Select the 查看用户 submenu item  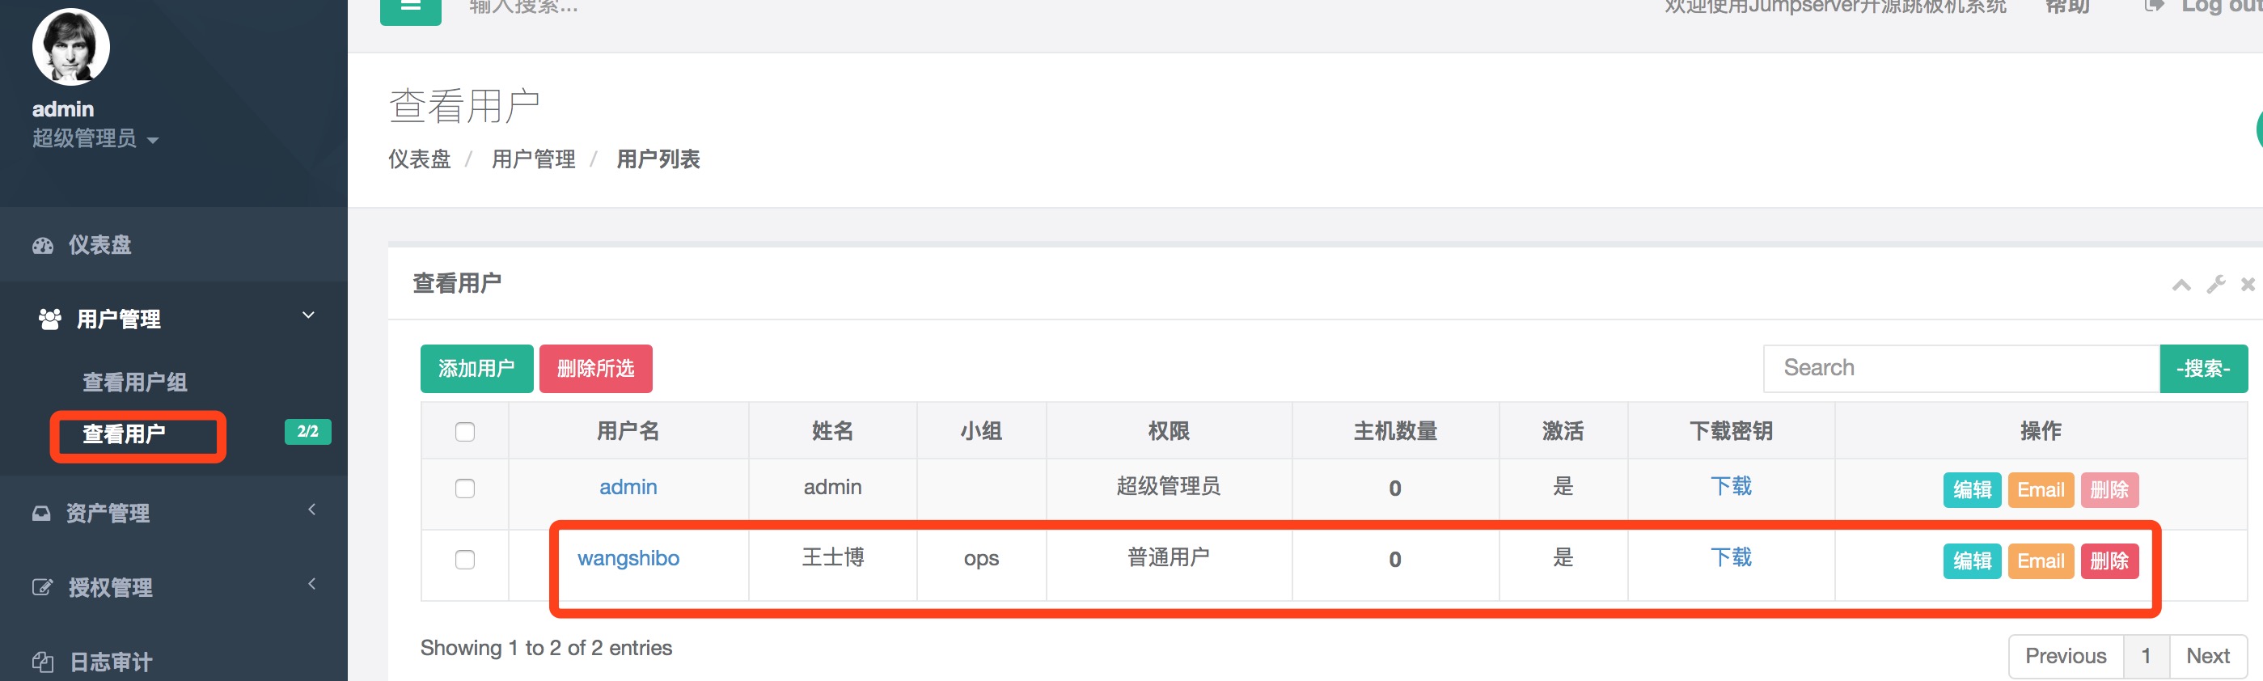(x=124, y=434)
